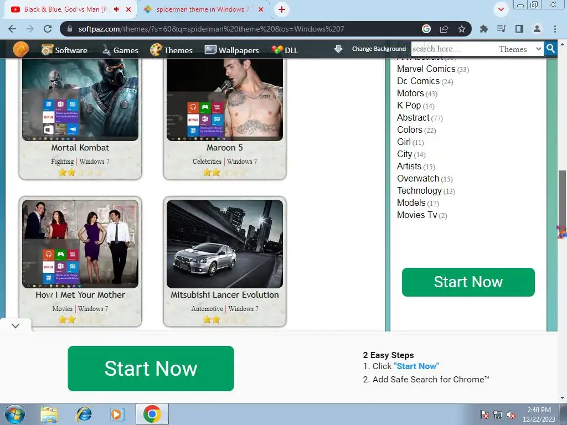Viewport: 567px width, 425px height.
Task: Close the Black & Blue YouTube tab
Action: tap(128, 9)
